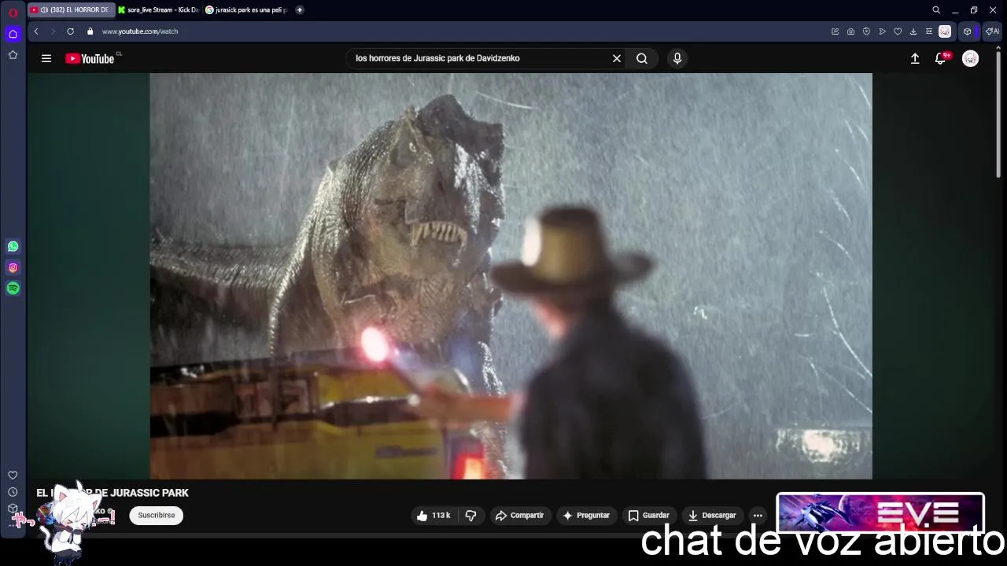The image size is (1007, 566).
Task: Open Instagram in the sidebar
Action: (x=13, y=267)
